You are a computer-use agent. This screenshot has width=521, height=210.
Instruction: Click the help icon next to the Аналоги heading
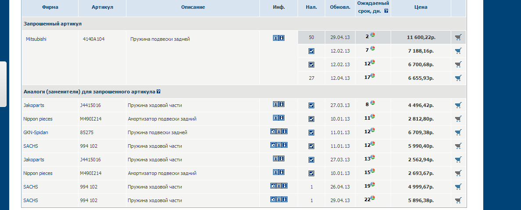coord(158,92)
